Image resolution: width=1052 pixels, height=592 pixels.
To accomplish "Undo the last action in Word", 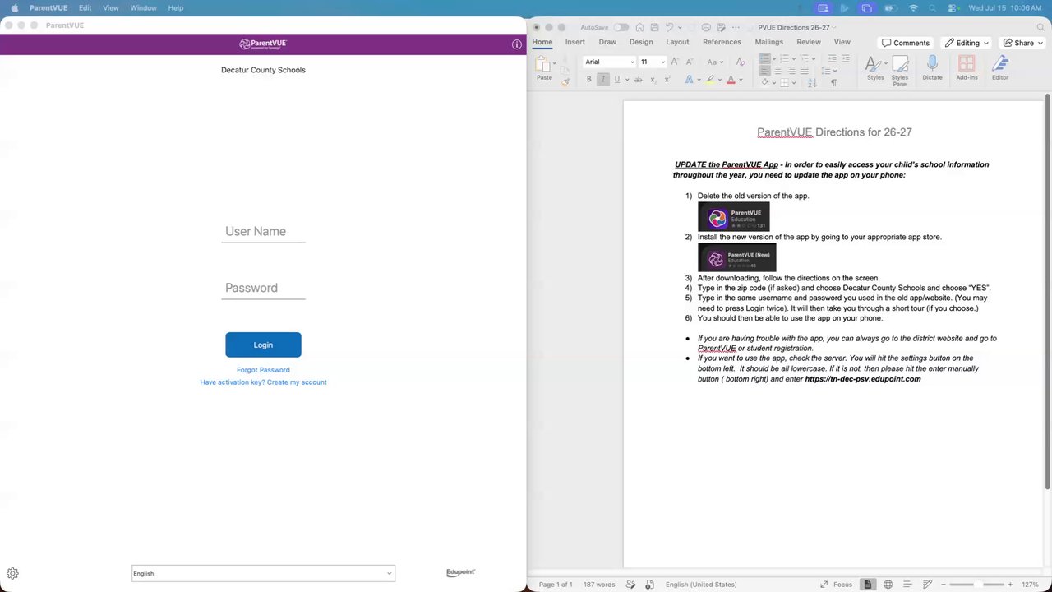I will (x=670, y=27).
